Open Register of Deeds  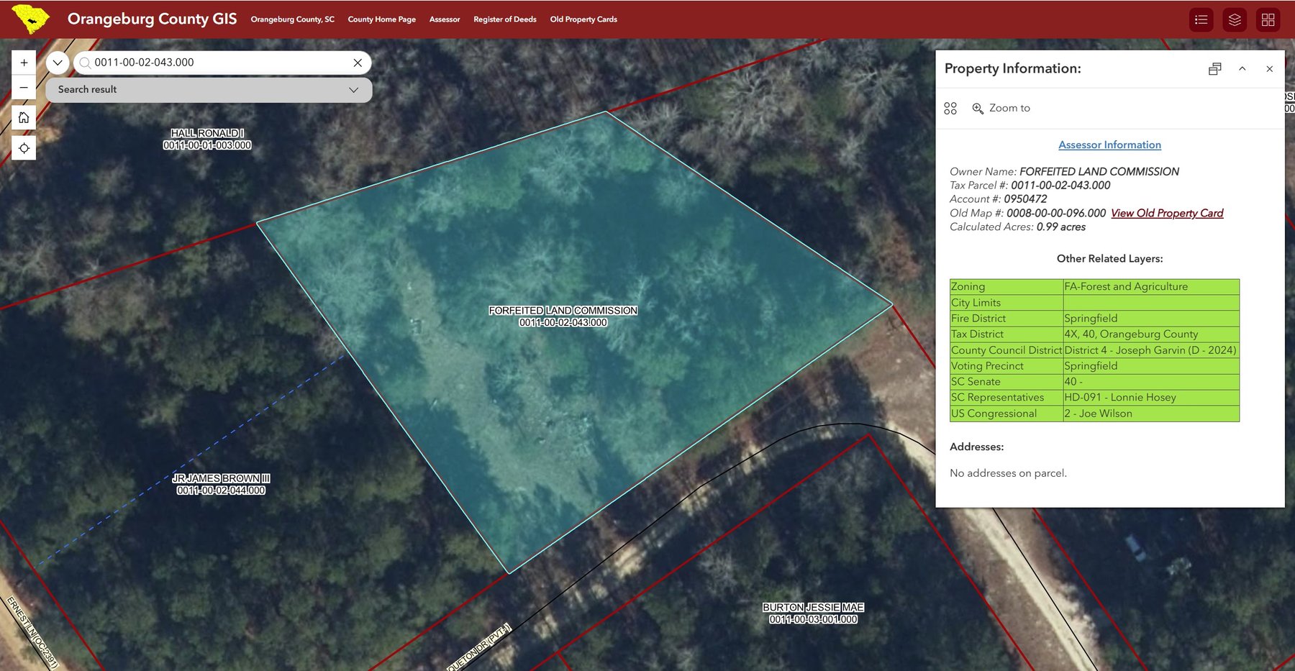(x=504, y=19)
